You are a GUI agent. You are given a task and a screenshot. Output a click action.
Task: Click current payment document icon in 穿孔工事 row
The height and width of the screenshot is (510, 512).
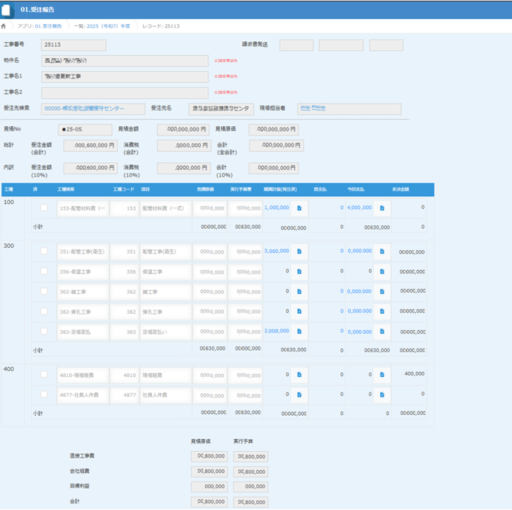(382, 311)
